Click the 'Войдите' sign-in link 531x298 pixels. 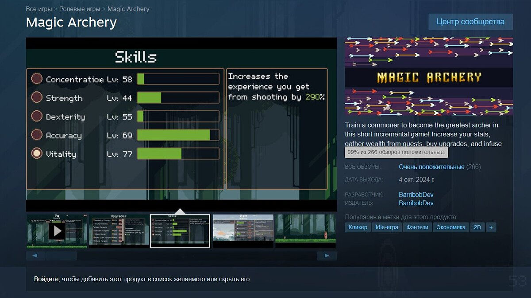click(x=46, y=279)
